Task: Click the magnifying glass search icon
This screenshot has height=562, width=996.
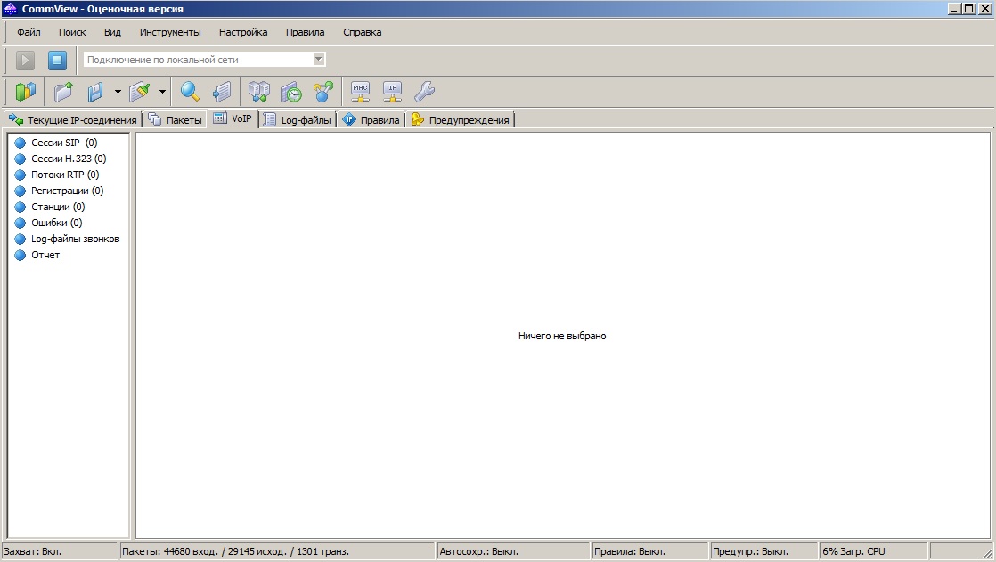Action: tap(190, 92)
